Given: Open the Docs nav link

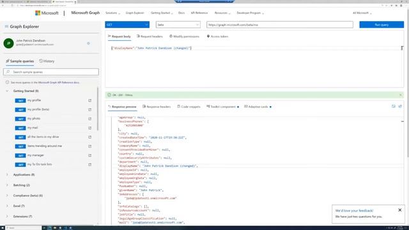Looking at the screenshot, I should tap(181, 13).
